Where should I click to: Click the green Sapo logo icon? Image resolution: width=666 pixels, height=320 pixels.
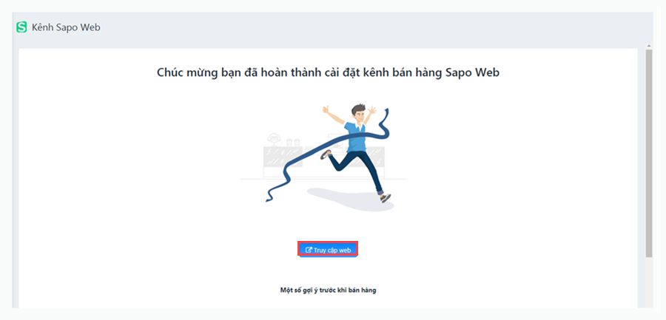coord(21,27)
